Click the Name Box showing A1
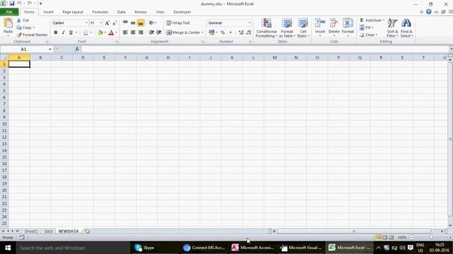The height and width of the screenshot is (254, 453). click(23, 49)
